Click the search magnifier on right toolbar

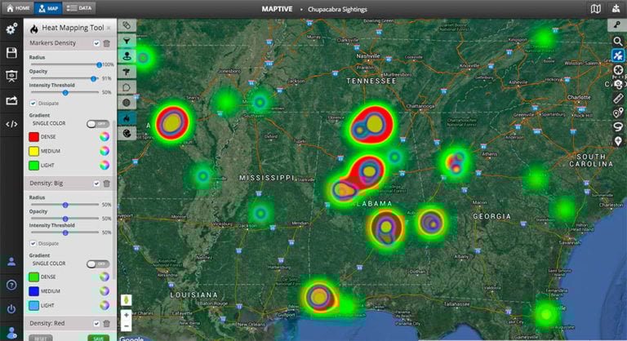(618, 41)
